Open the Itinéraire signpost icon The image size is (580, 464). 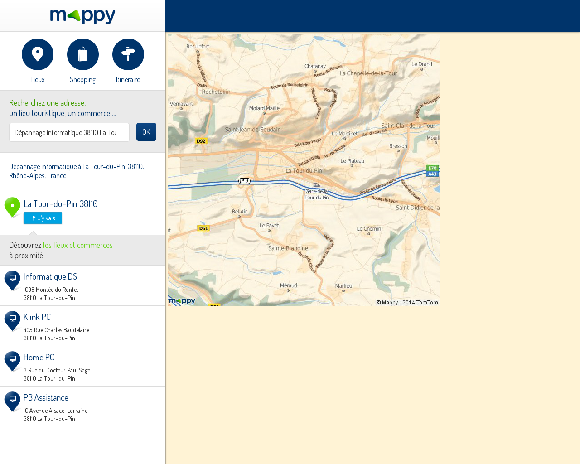[x=128, y=54]
